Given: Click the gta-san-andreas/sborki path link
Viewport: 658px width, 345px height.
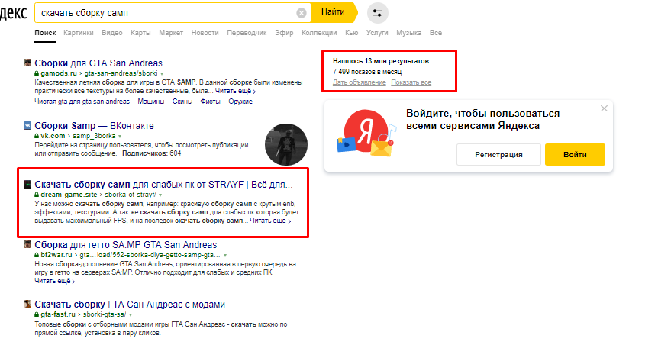Looking at the screenshot, I should click(121, 73).
